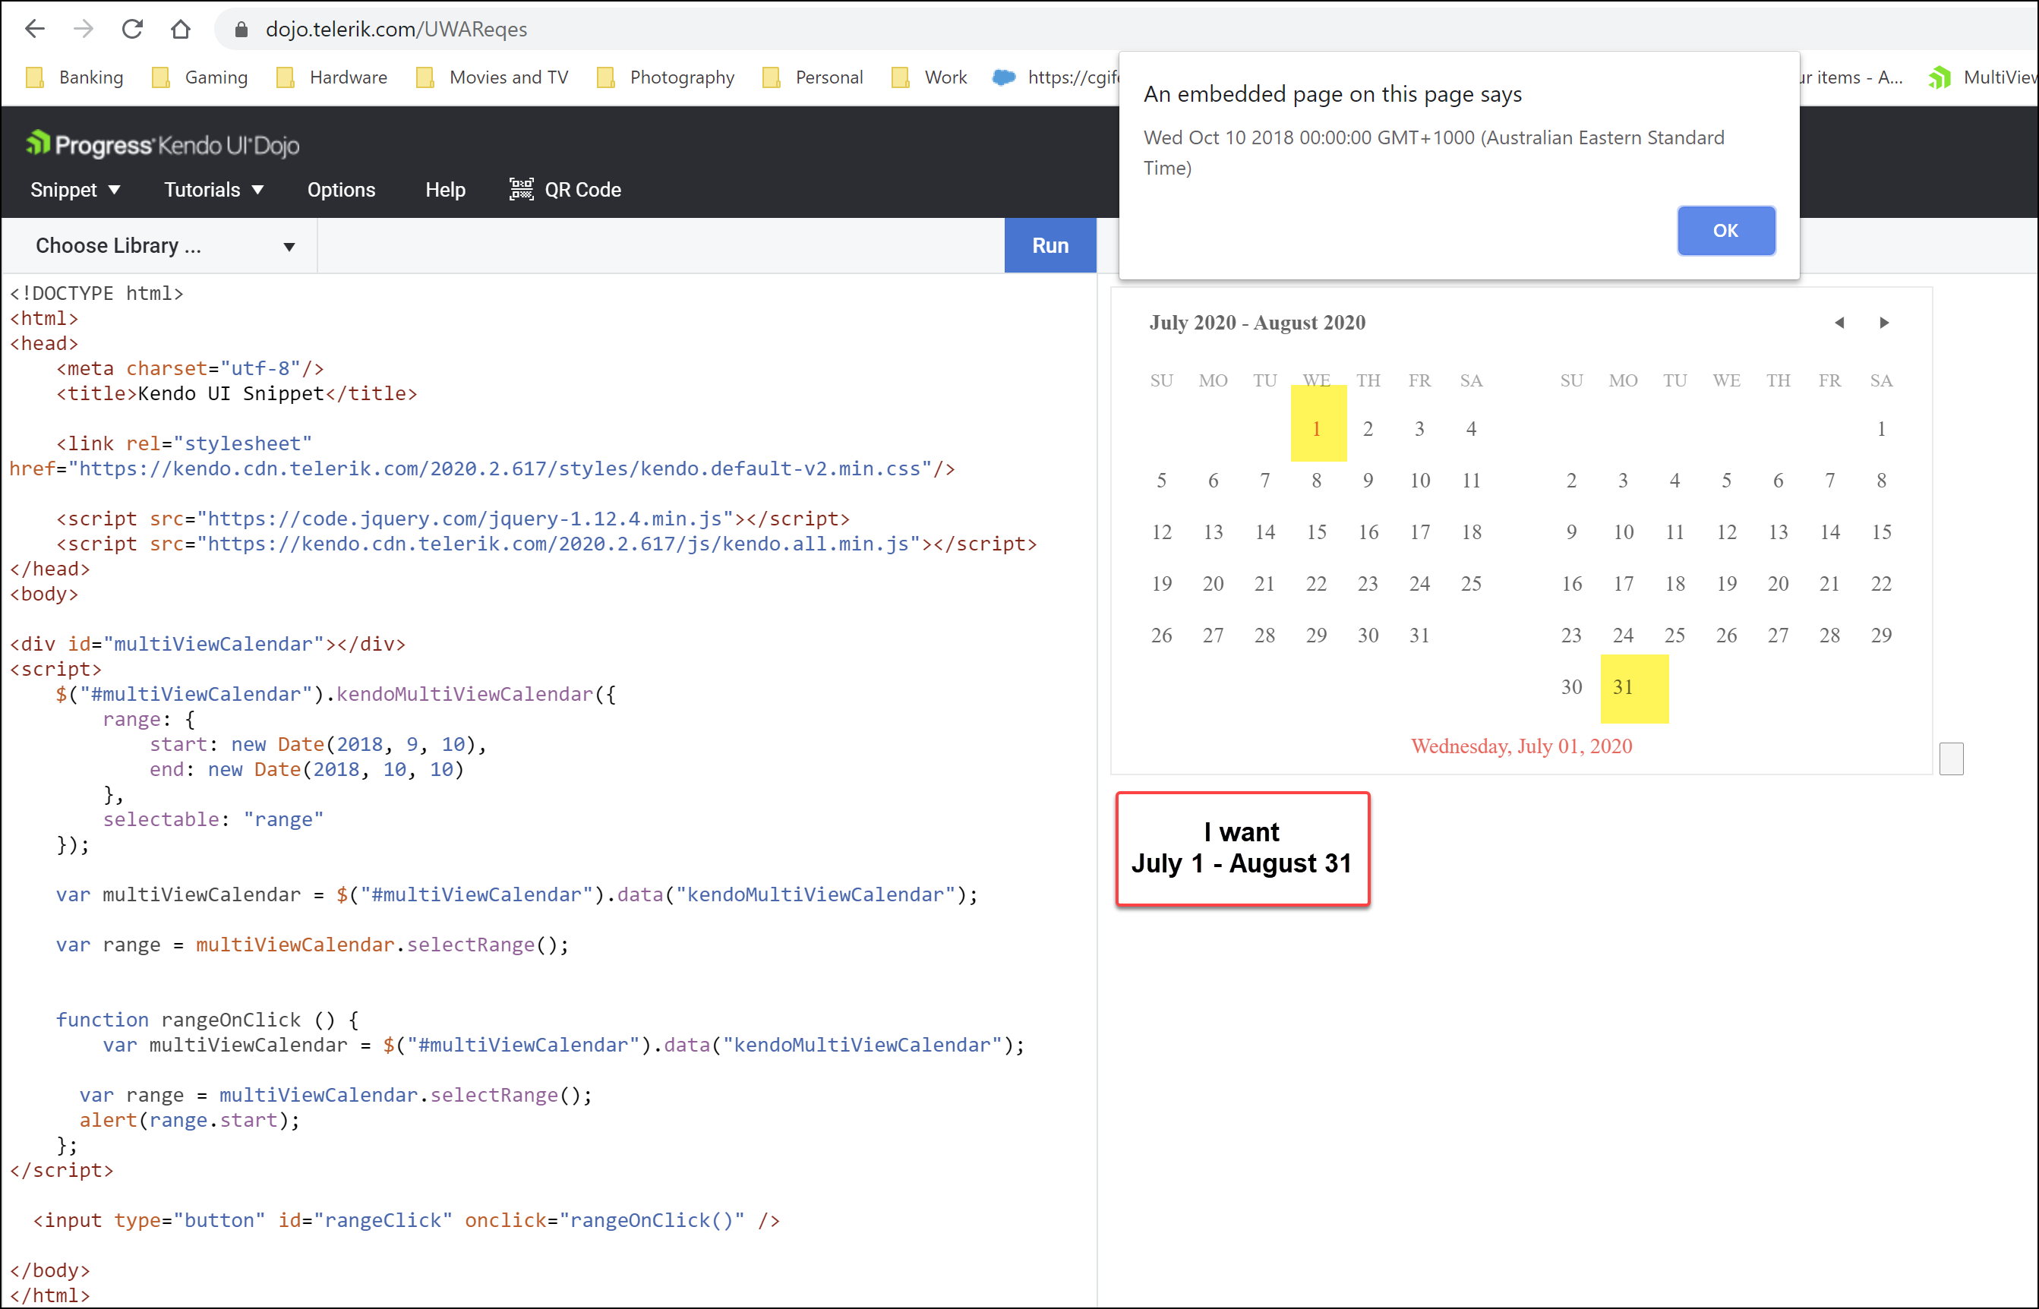Dismiss the alert with OK
This screenshot has width=2039, height=1309.
pyautogui.click(x=1726, y=230)
